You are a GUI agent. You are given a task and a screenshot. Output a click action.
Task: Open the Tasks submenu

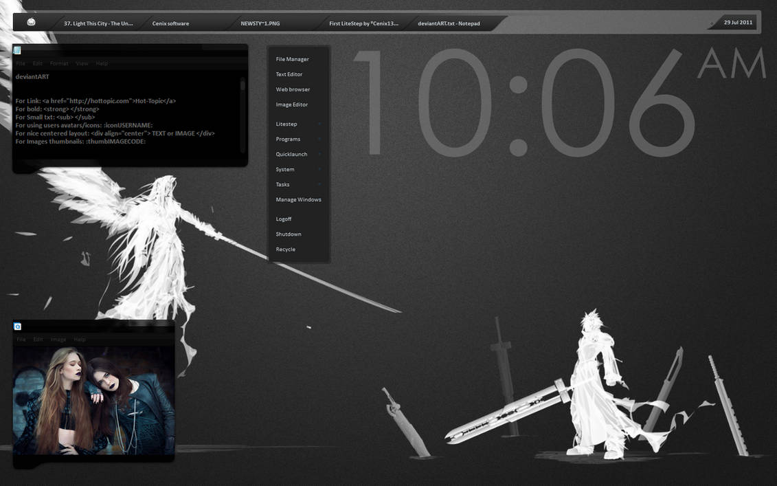(x=282, y=184)
